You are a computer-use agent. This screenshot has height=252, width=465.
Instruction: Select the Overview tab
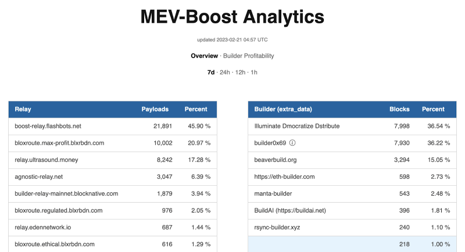(x=204, y=56)
